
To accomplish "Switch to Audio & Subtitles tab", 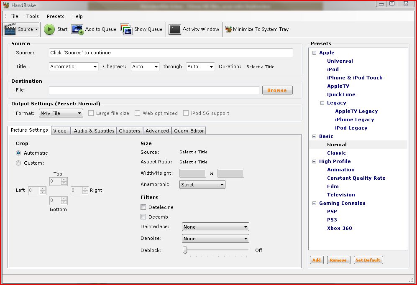I will (x=94, y=131).
